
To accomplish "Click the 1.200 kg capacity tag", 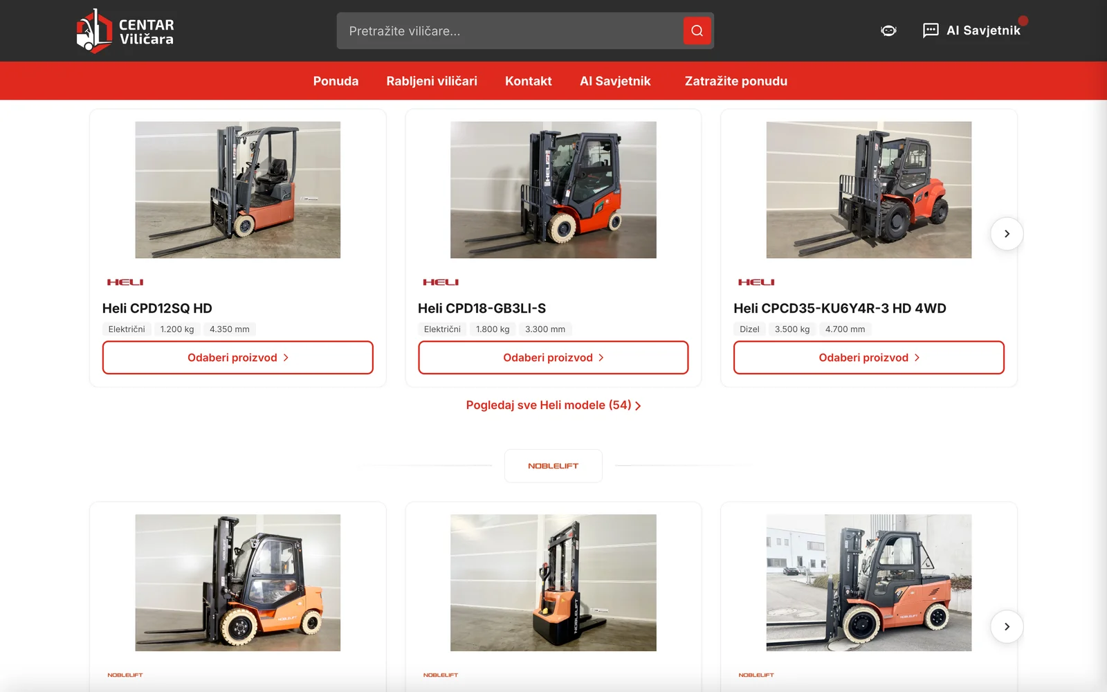I will (x=177, y=329).
